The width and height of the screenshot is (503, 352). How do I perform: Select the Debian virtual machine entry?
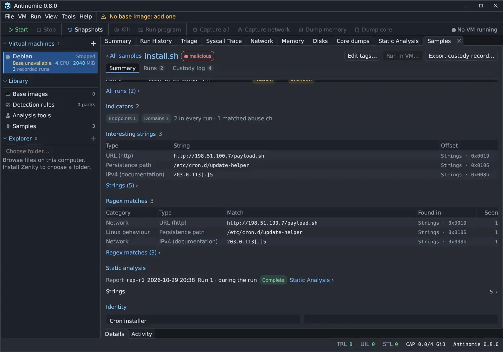(50, 62)
